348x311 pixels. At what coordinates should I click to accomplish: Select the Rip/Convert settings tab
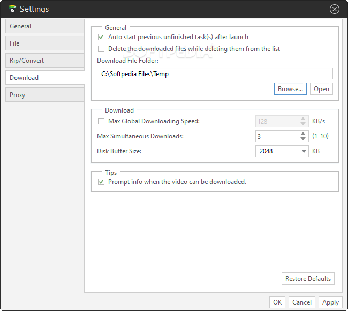tap(45, 61)
